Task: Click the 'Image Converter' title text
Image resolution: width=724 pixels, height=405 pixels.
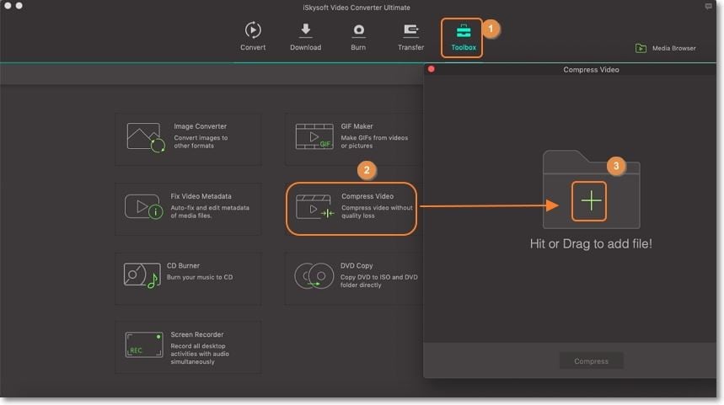Action: click(200, 126)
